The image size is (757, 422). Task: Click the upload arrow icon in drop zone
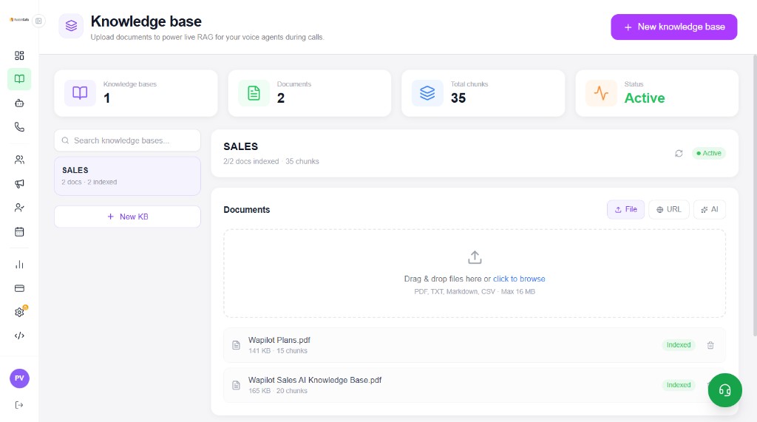pyautogui.click(x=475, y=257)
